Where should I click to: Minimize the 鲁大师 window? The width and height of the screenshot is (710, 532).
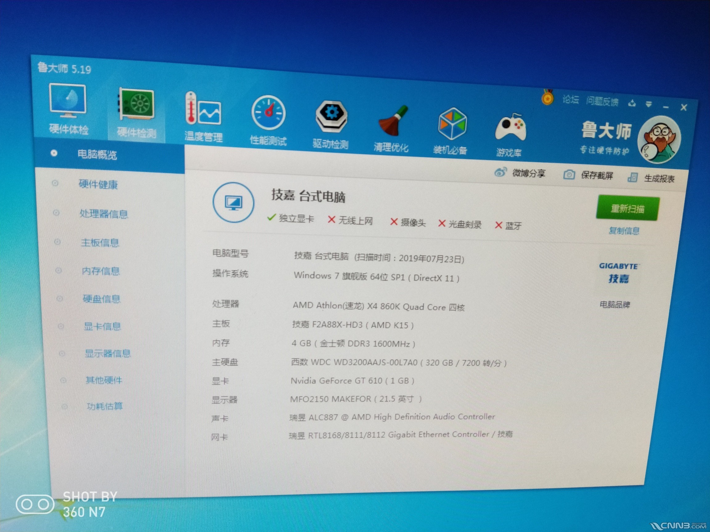[x=666, y=107]
